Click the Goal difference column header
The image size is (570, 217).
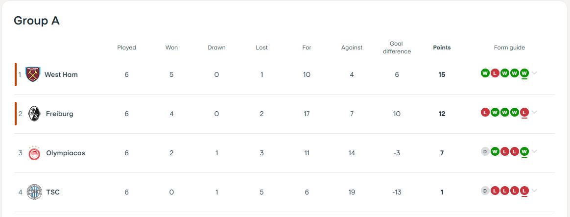coord(397,48)
